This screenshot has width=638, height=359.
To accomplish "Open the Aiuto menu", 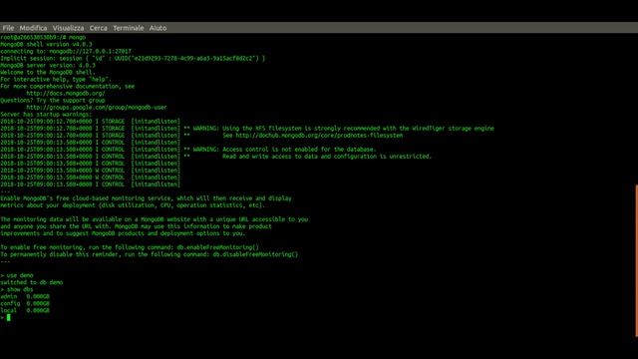I will (x=158, y=28).
